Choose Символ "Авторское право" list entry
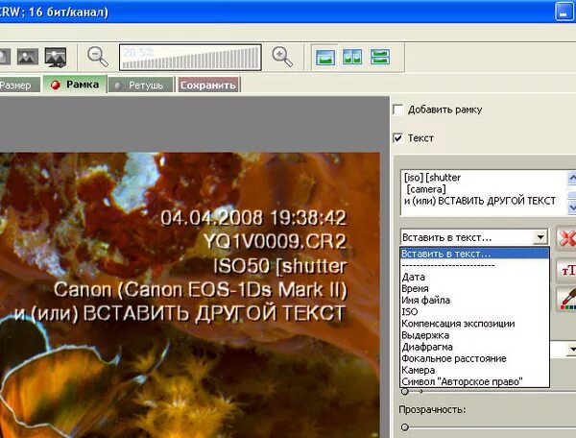Viewport: 576px width, 438px height. (474, 381)
